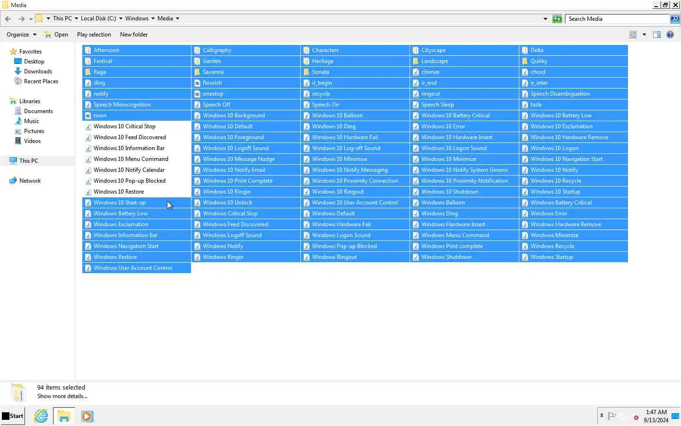Click the town MIDI file icon
681x426 pixels.
tap(88, 115)
